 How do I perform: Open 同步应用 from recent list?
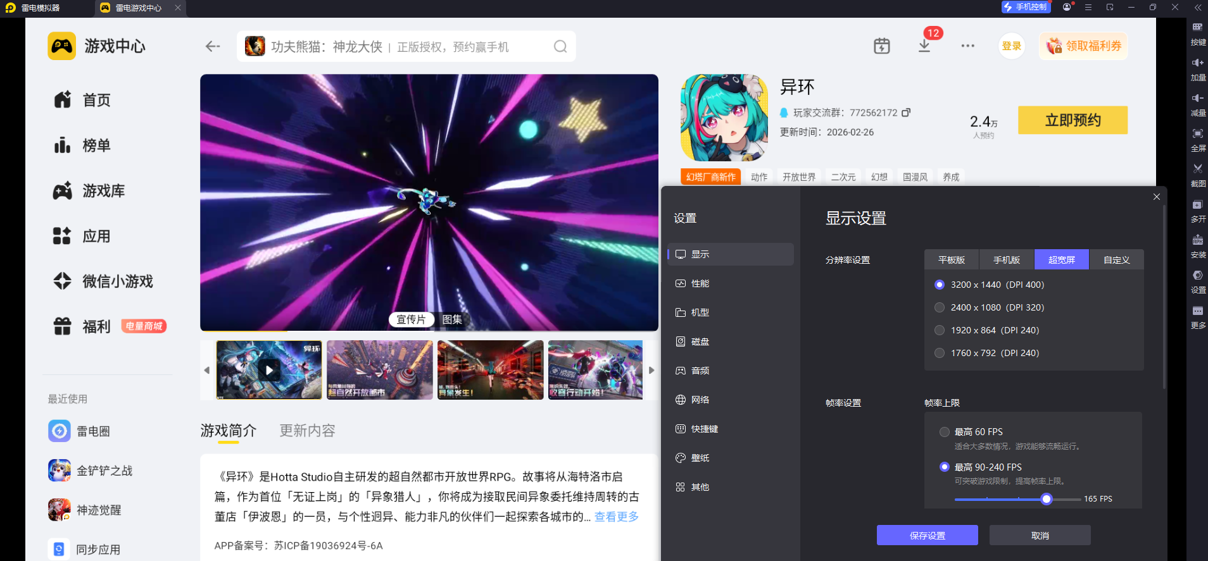tap(85, 549)
